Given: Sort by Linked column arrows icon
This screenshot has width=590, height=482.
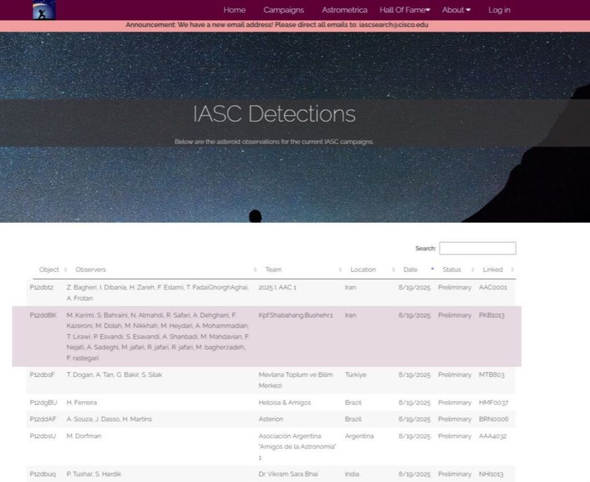Looking at the screenshot, I should (512, 270).
